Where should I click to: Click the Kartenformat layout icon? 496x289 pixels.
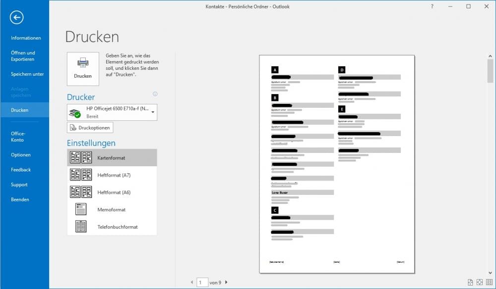pos(81,157)
